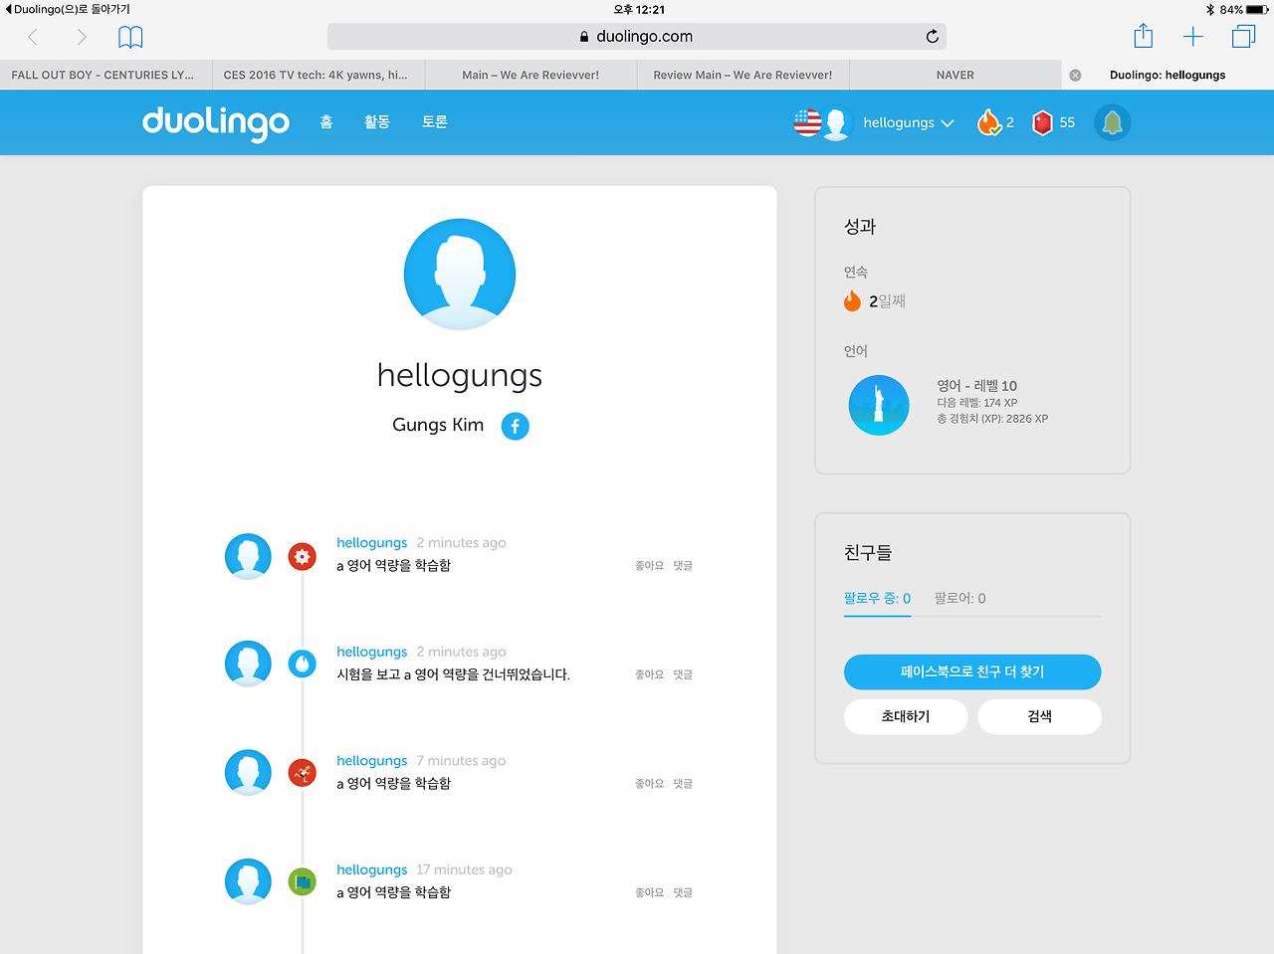Click avatar of the top activity post
Screen dimensions: 1274x954
click(x=248, y=556)
